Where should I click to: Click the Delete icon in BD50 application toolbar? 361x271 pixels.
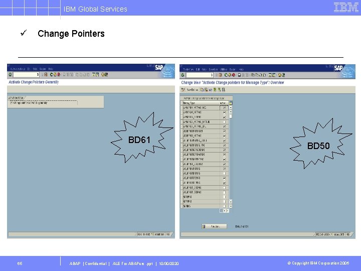tap(206, 90)
